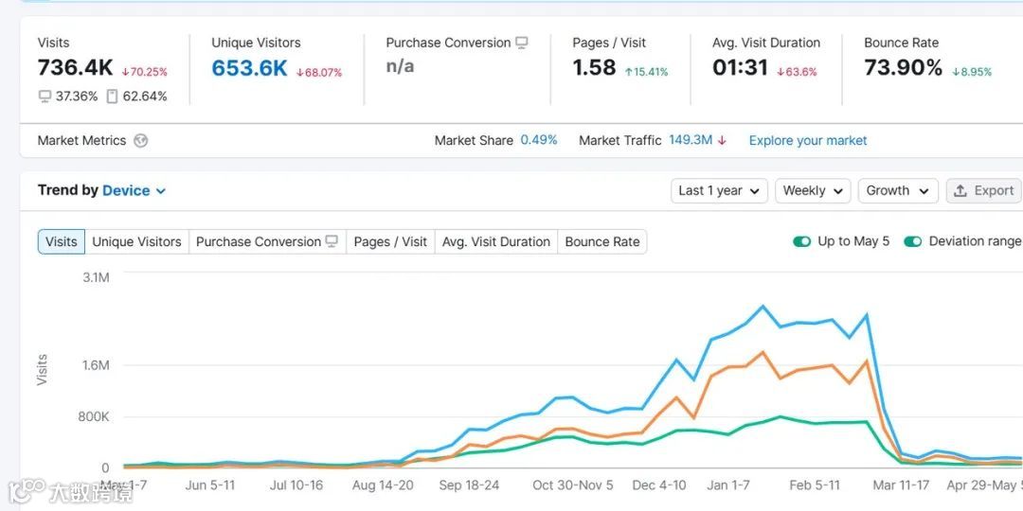This screenshot has height=511, width=1023.
Task: Click the orange line peak on chart
Action: coord(762,353)
